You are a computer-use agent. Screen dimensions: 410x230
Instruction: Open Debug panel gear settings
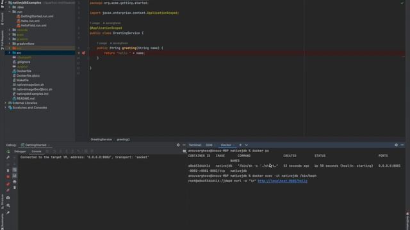pyautogui.click(x=178, y=145)
